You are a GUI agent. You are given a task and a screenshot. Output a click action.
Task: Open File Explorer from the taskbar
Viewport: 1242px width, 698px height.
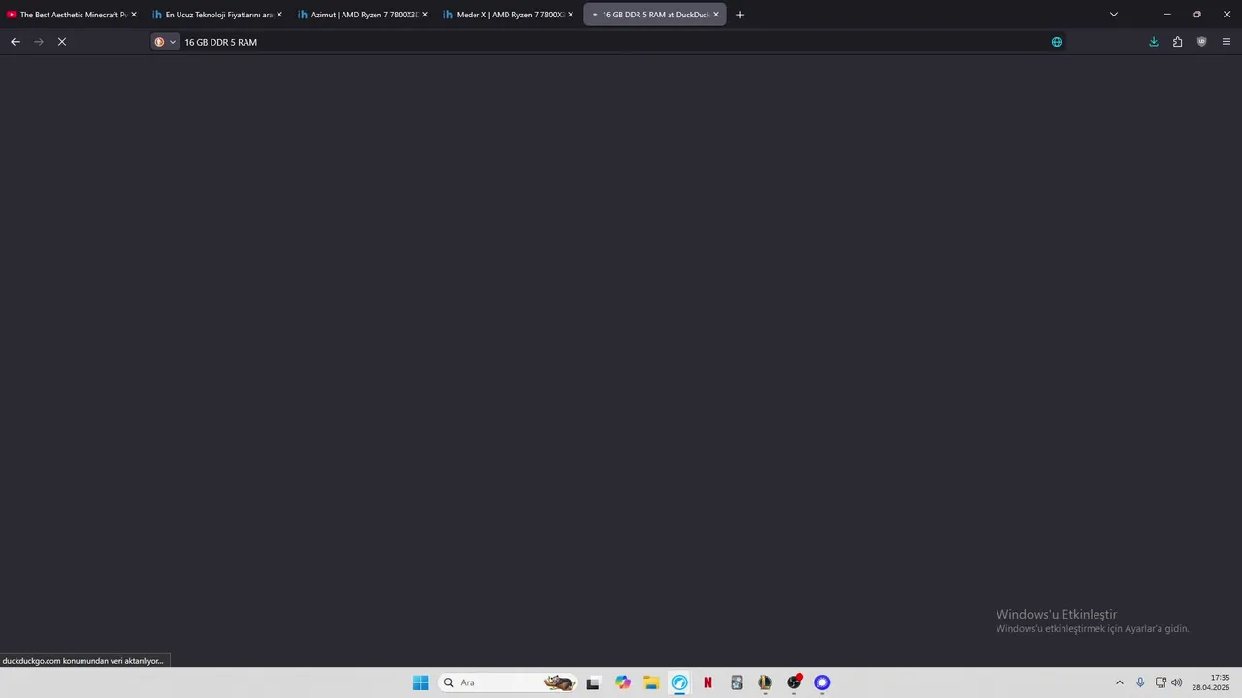[651, 682]
